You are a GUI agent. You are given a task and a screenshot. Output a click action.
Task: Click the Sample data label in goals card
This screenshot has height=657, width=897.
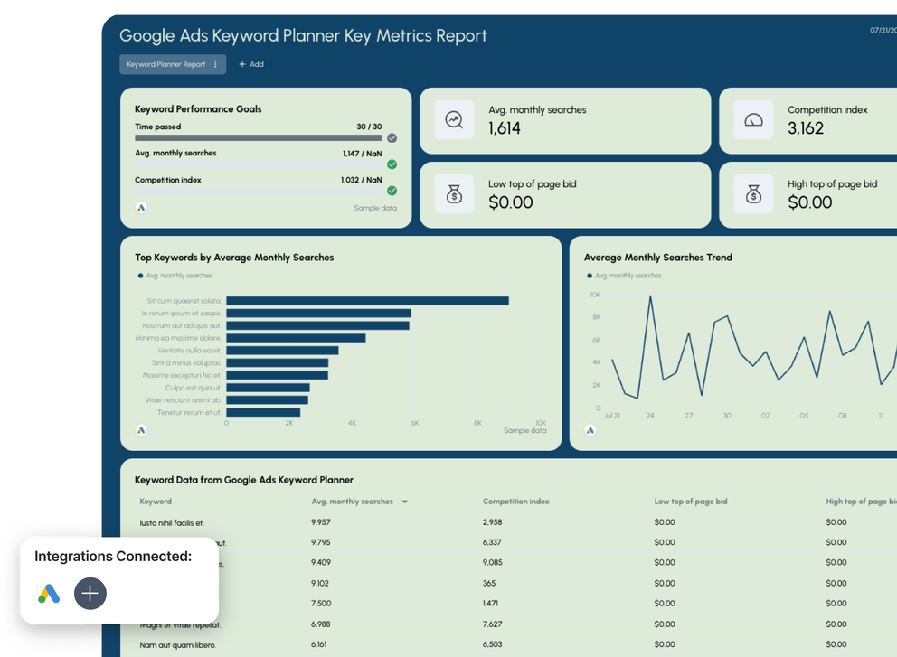coord(375,208)
